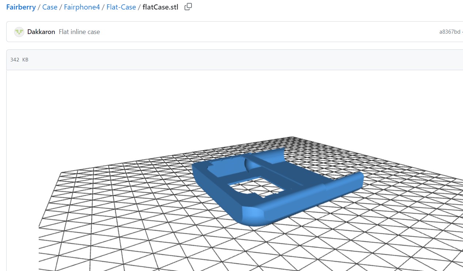
Task: Open commit hash a8367bd
Action: (450, 32)
